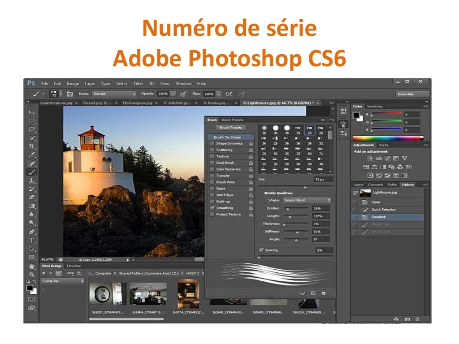Open the Brush panel flyout menu
The image size is (459, 344).
[332, 120]
